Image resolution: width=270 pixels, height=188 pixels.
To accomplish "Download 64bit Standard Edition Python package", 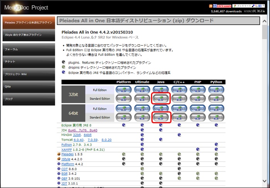I will click(x=216, y=117).
